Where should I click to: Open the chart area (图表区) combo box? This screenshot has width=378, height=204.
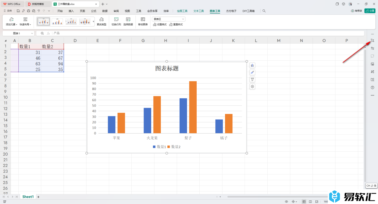pyautogui.click(x=169, y=19)
